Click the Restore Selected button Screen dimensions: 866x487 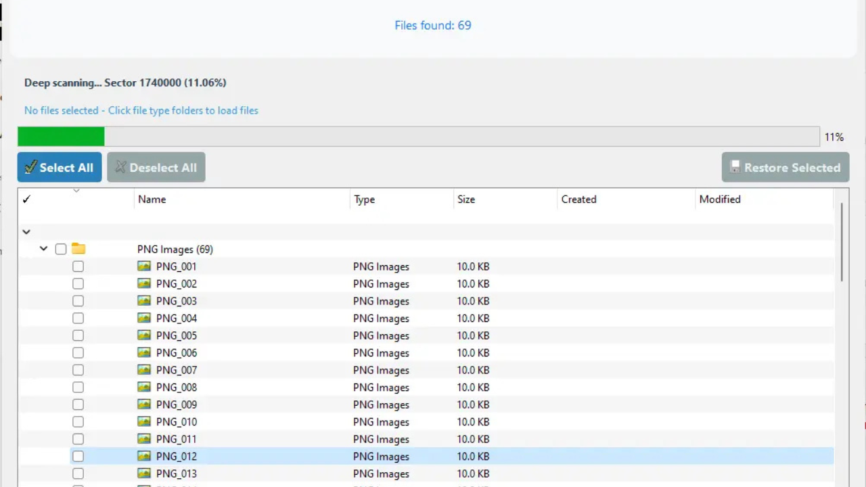(x=785, y=167)
